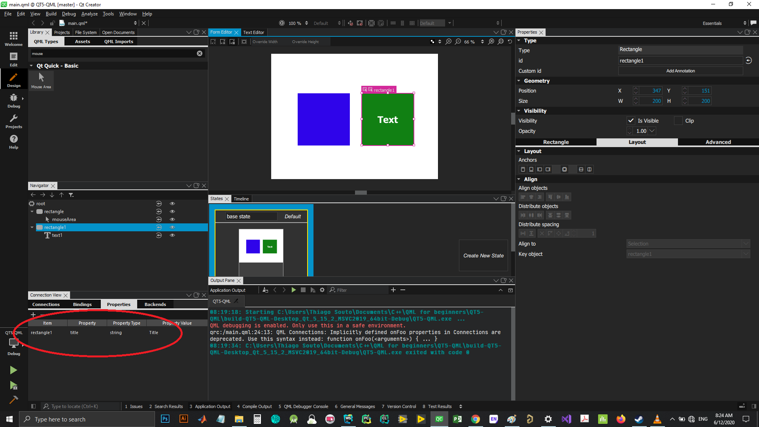Filter the Navigator tree
This screenshot has height=427, width=759.
coord(71,195)
